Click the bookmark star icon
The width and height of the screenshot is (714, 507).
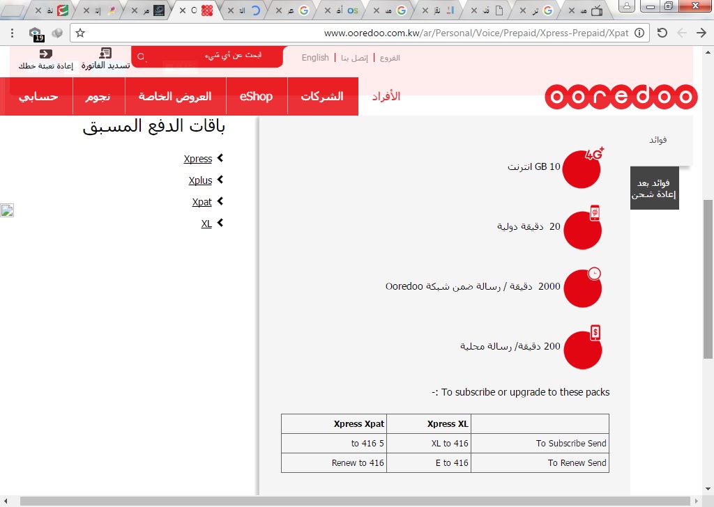(x=80, y=33)
